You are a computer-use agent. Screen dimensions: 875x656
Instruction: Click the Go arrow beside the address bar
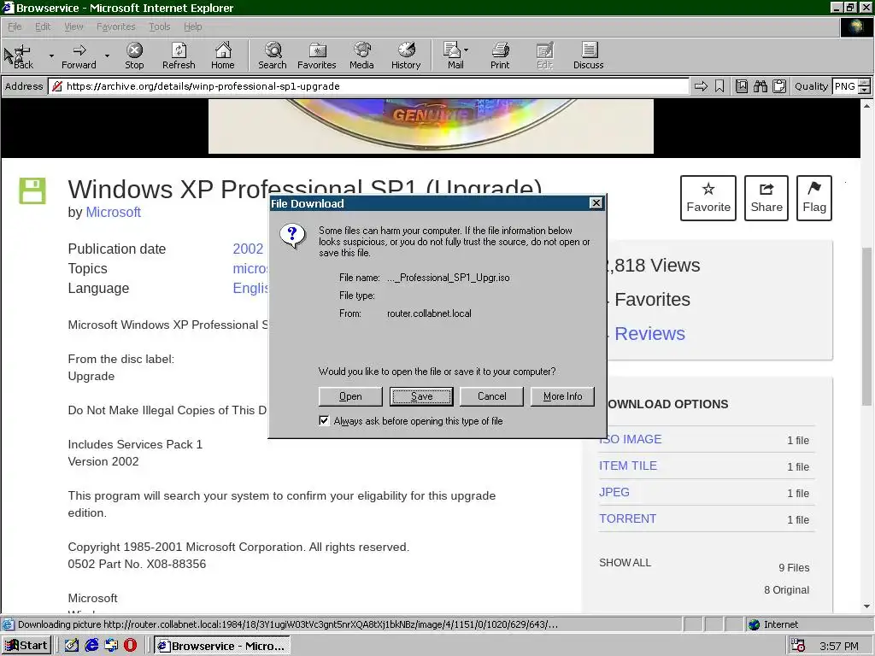(701, 86)
